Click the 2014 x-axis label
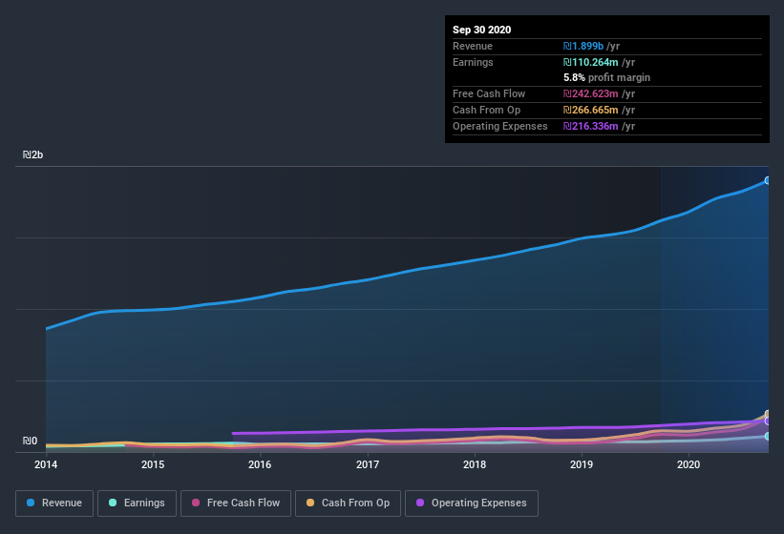This screenshot has width=784, height=534. (x=46, y=465)
